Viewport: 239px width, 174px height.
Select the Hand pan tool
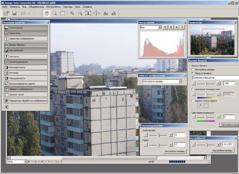pyautogui.click(x=46, y=14)
